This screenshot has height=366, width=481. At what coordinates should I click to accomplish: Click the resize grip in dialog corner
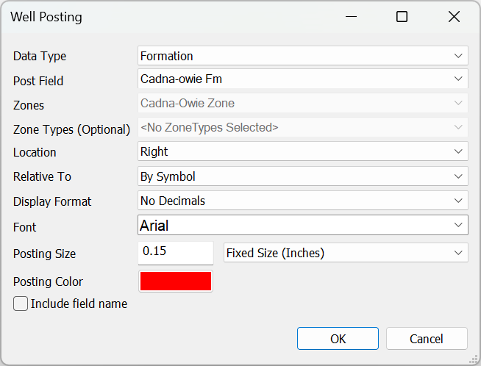coord(475,360)
